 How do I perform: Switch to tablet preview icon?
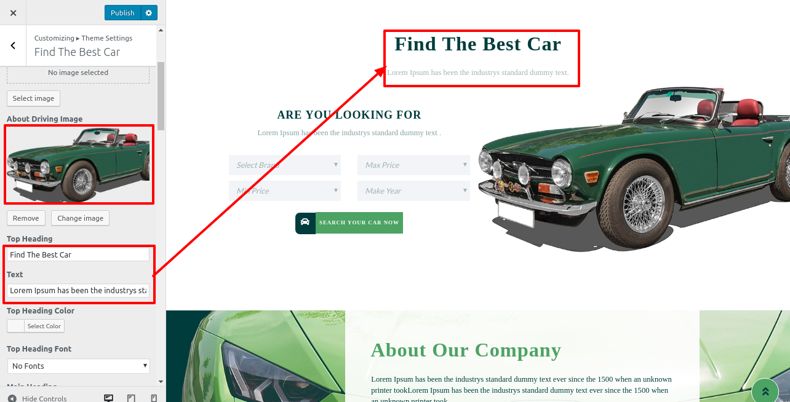pyautogui.click(x=131, y=398)
